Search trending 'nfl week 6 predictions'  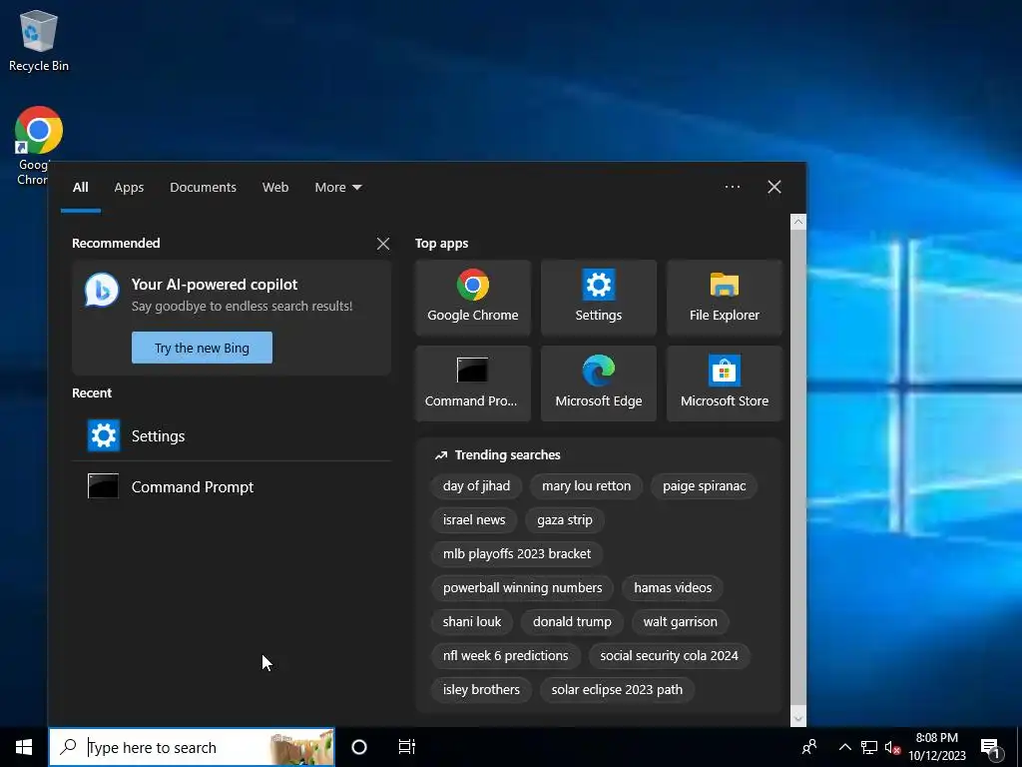(x=505, y=655)
